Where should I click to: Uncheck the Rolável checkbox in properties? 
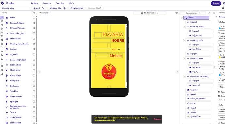[x=219, y=92]
